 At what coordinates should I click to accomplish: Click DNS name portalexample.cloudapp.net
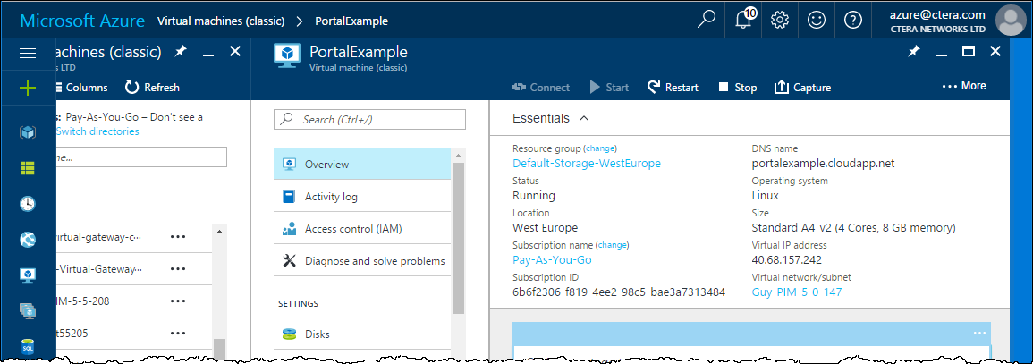pyautogui.click(x=823, y=164)
